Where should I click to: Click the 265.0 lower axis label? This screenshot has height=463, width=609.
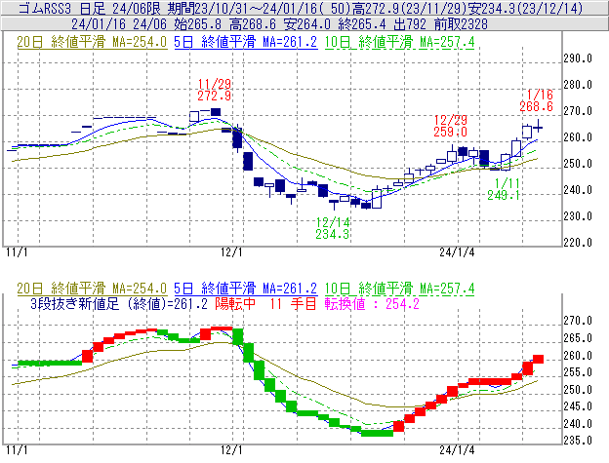coord(578,338)
